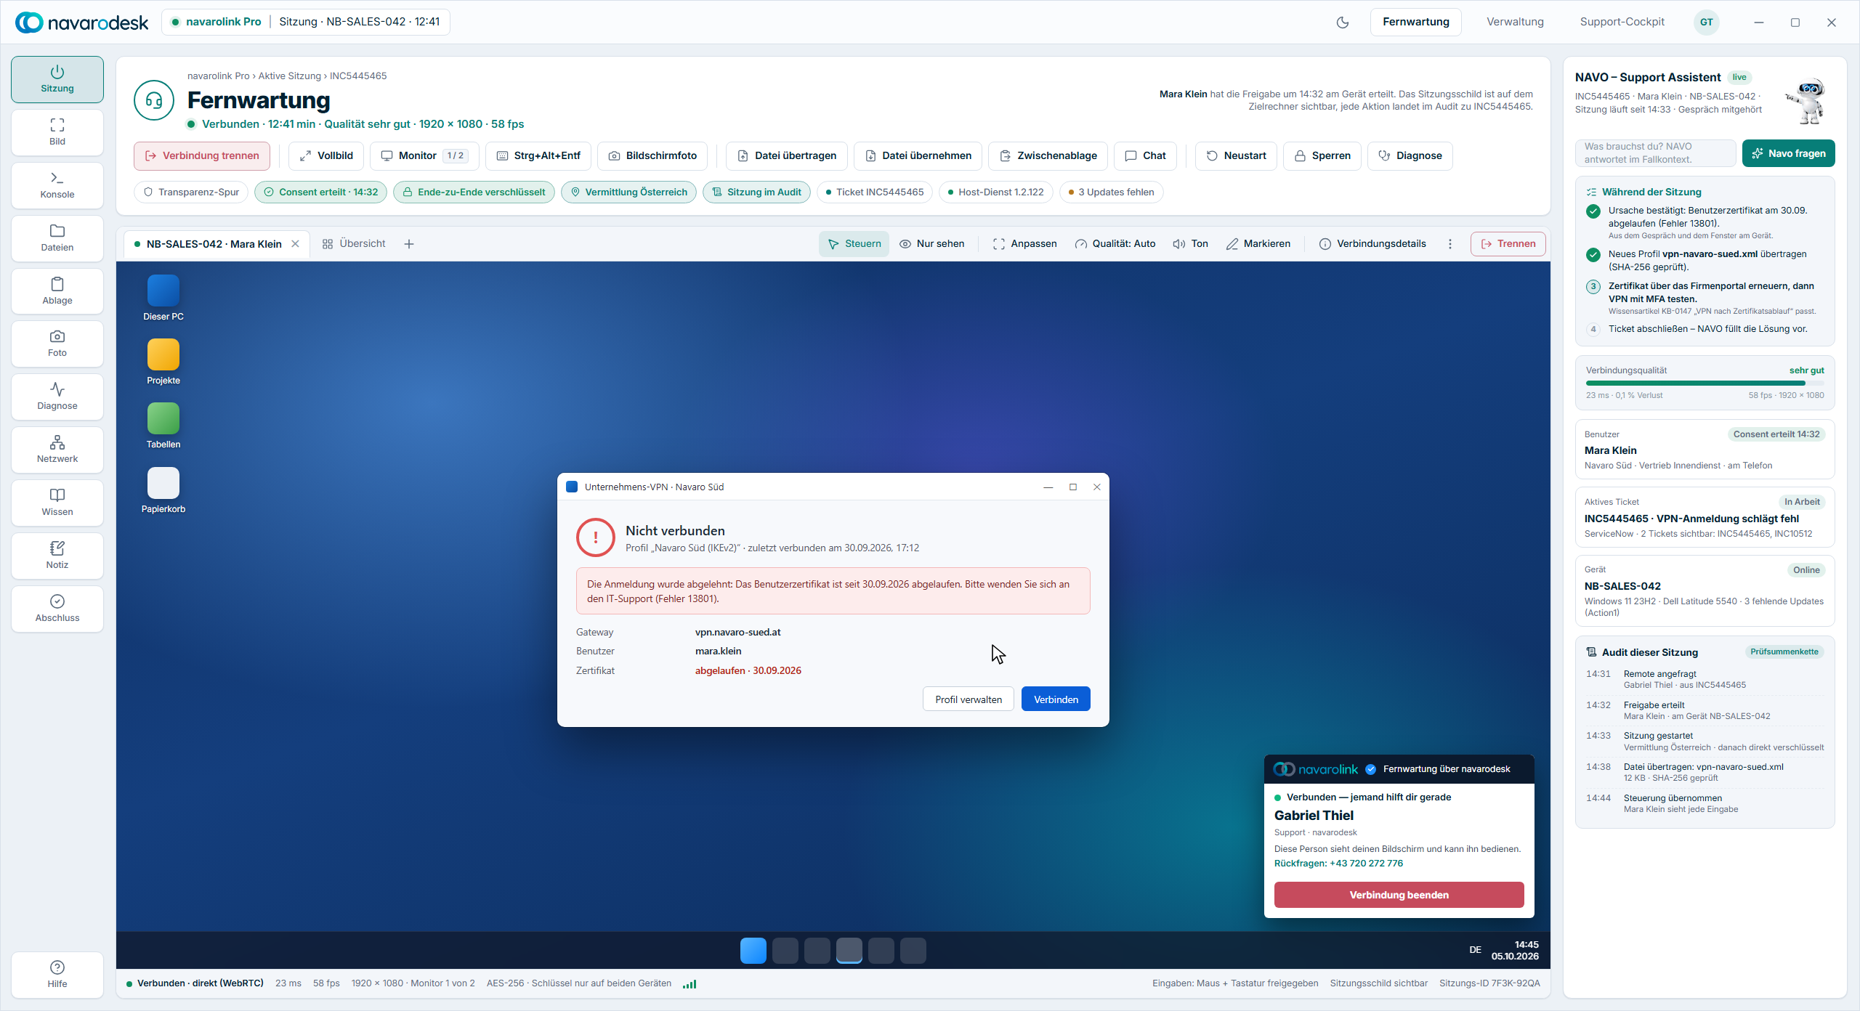Open the Ablage clipboard panel
The width and height of the screenshot is (1860, 1011).
coord(57,291)
